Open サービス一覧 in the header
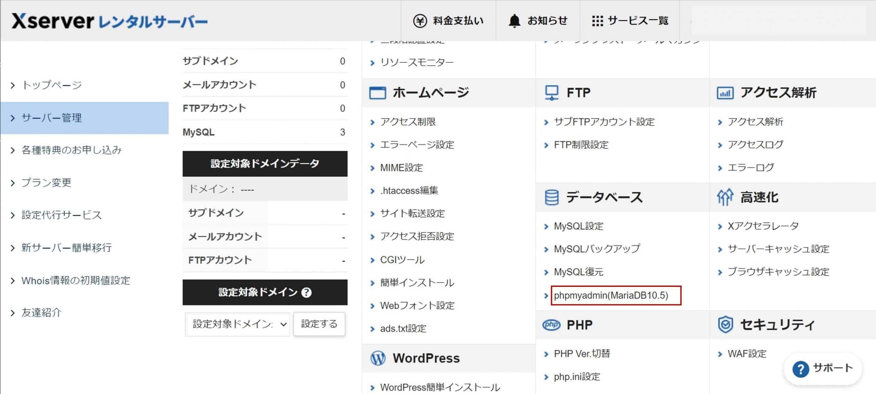Viewport: 876px width, 394px height. pyautogui.click(x=630, y=21)
